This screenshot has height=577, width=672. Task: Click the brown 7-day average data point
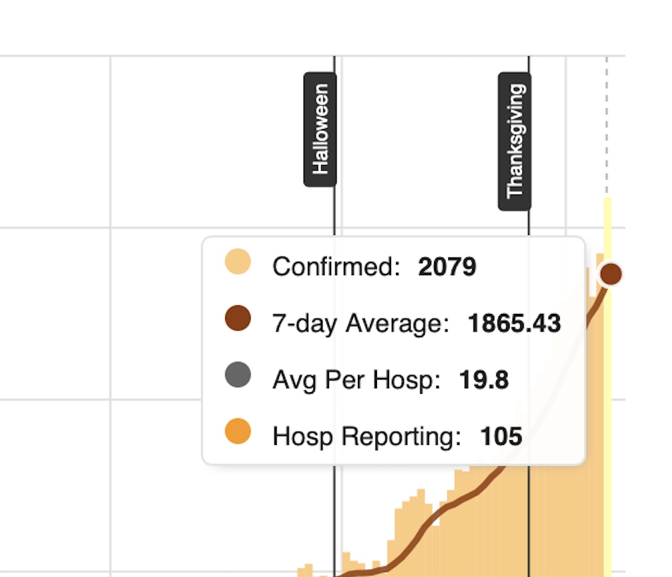click(x=611, y=274)
